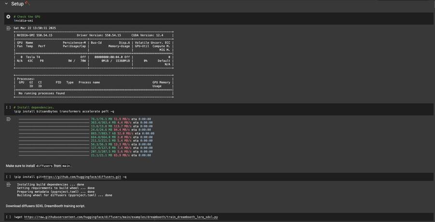Click the '!pip install bitsandbytes transformers' code line
This screenshot has height=222, width=435.
pos(64,111)
